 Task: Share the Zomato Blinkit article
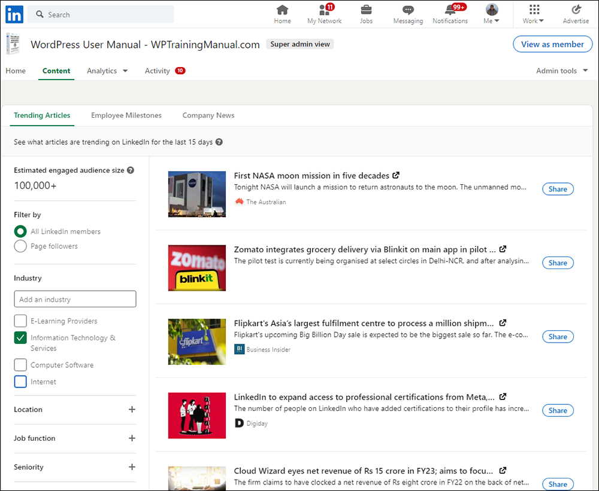tap(558, 263)
